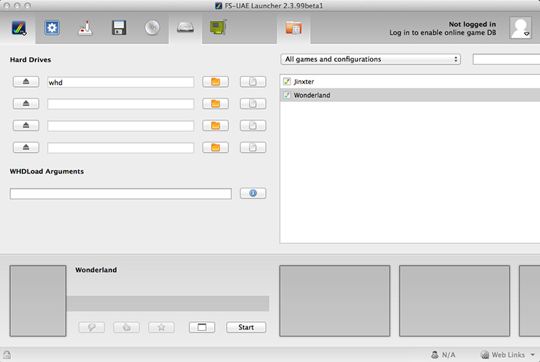Open the expansion hardware card tab
Screen dimensions: 540x362
click(x=218, y=28)
